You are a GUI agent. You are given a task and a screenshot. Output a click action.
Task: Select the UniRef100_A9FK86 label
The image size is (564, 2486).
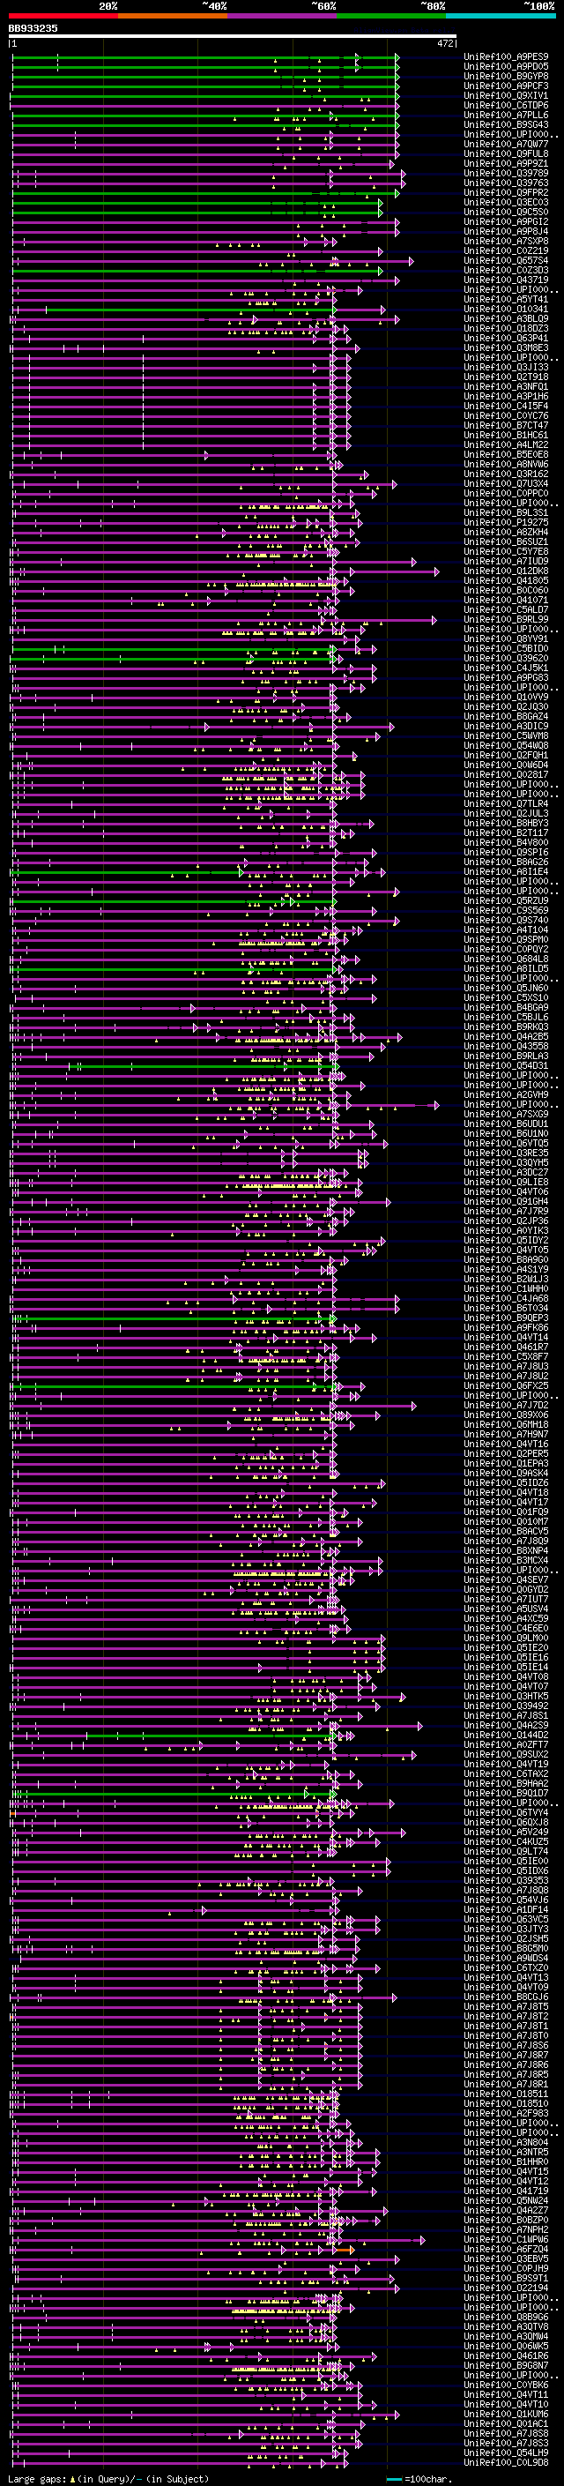506,1328
